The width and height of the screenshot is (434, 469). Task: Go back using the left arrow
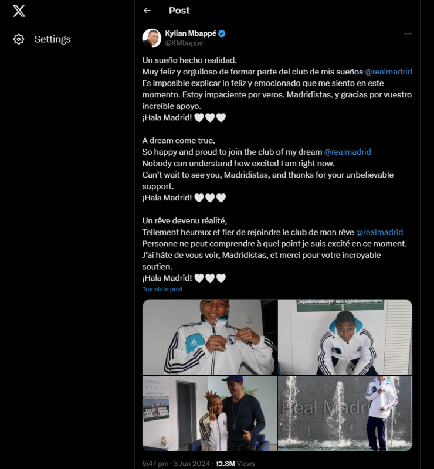click(x=147, y=11)
